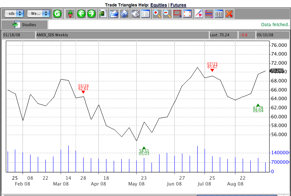The height and width of the screenshot is (196, 291).
Task: Select the red dotted zoom-region tool
Action: click(177, 14)
